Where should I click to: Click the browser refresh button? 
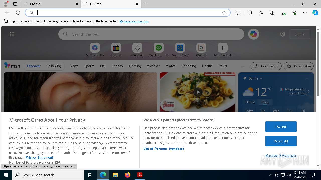18,13
